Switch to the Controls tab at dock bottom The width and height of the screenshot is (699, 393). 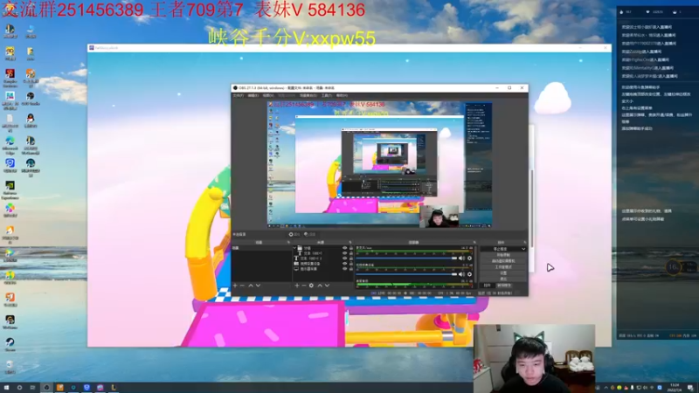pos(488,286)
